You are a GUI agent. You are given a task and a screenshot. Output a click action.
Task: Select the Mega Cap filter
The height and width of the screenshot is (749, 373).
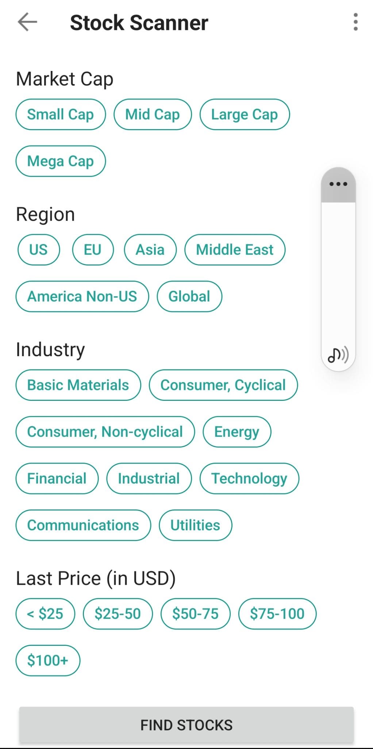tap(61, 161)
